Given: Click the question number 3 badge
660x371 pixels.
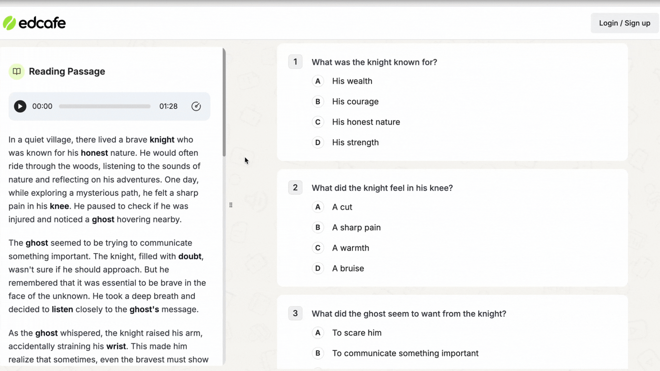Looking at the screenshot, I should [295, 313].
